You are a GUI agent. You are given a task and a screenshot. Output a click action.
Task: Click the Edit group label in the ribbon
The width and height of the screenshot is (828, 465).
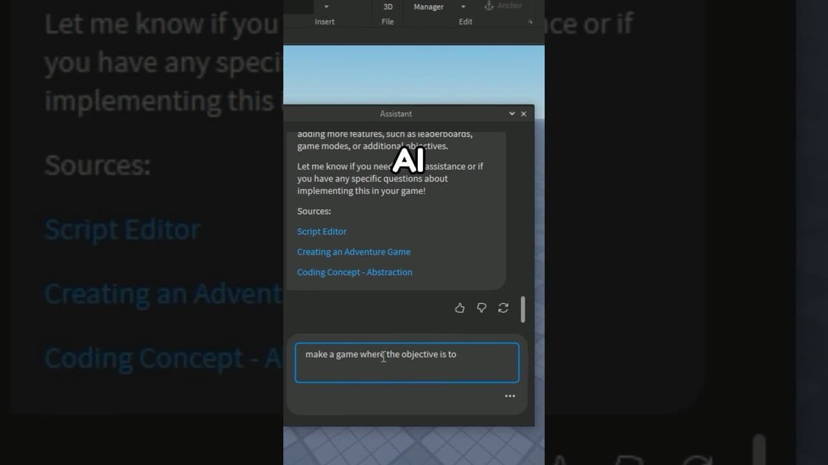466,22
